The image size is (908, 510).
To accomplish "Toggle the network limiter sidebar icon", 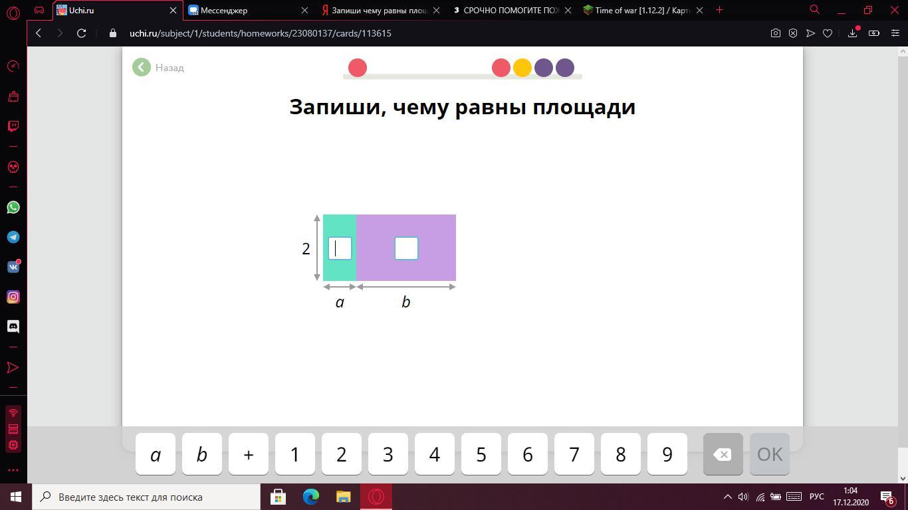I will click(x=13, y=413).
